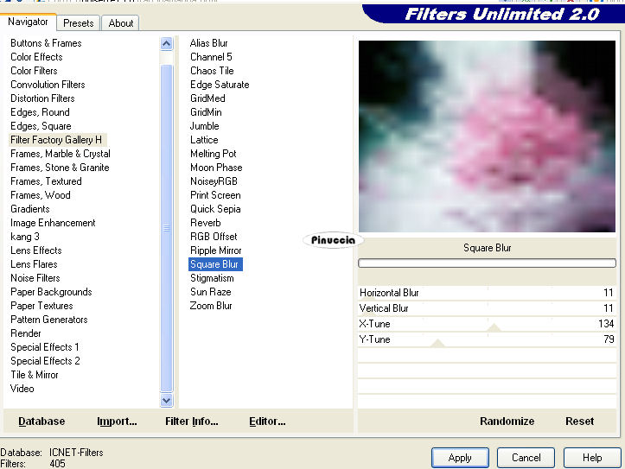Screen dimensions: 625x469
Task: Select Edges, Round category
Action: pos(40,112)
